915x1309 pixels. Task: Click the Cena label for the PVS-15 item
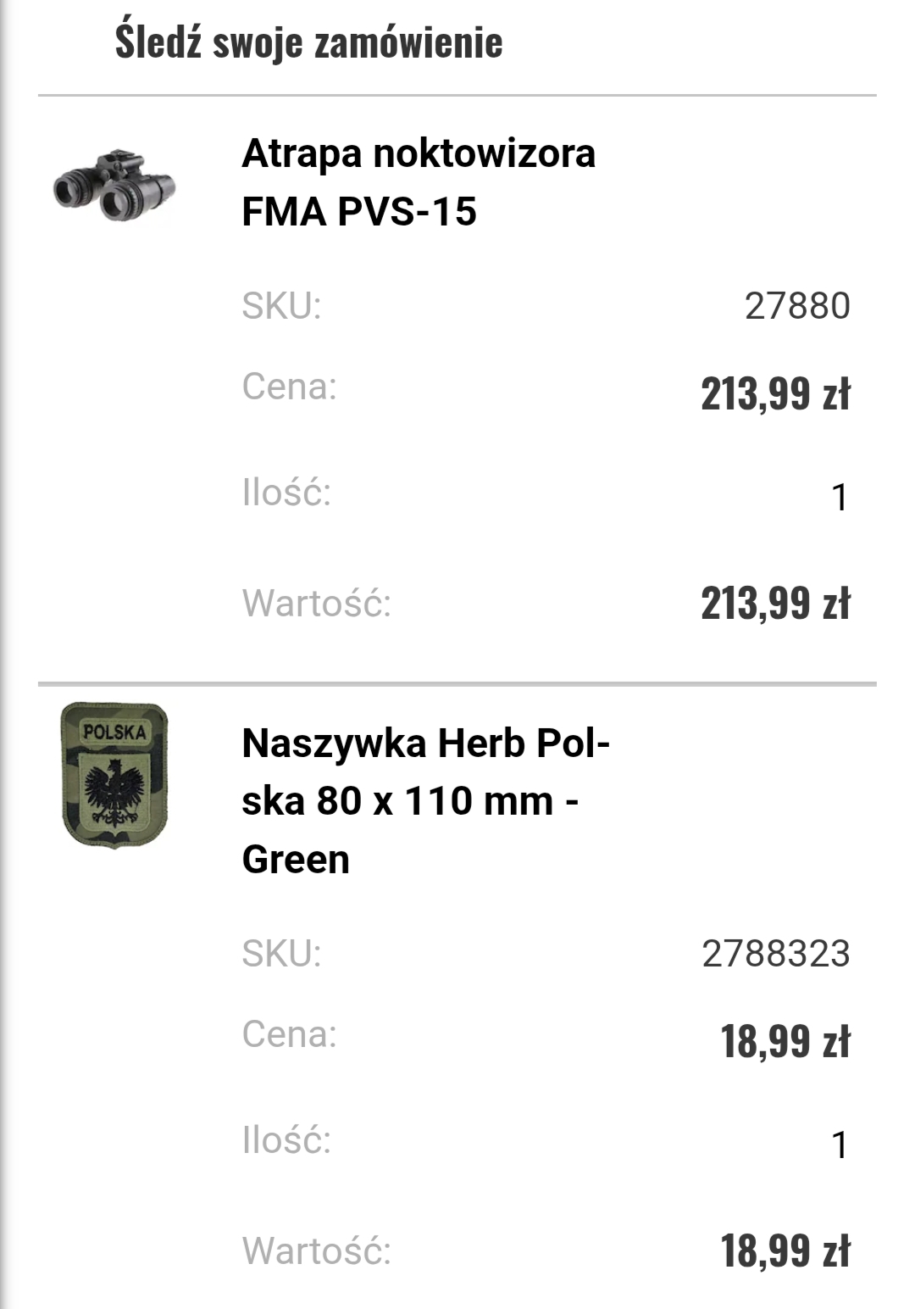click(289, 387)
